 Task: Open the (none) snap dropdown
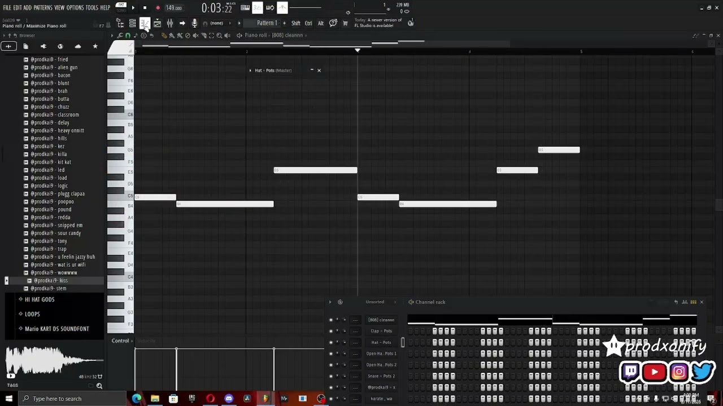[216, 23]
